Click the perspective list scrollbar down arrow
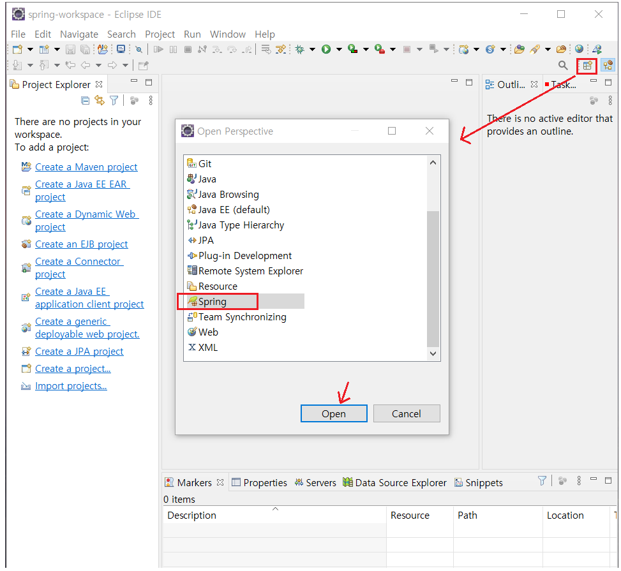This screenshot has width=621, height=571. (x=433, y=353)
